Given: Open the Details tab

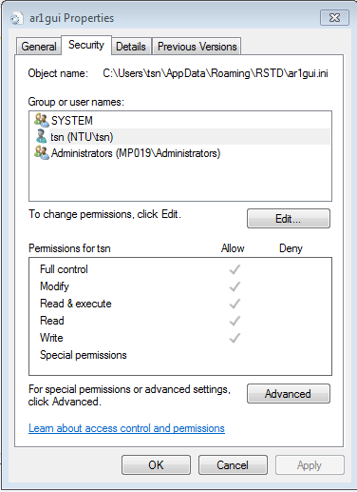Looking at the screenshot, I should pyautogui.click(x=131, y=47).
